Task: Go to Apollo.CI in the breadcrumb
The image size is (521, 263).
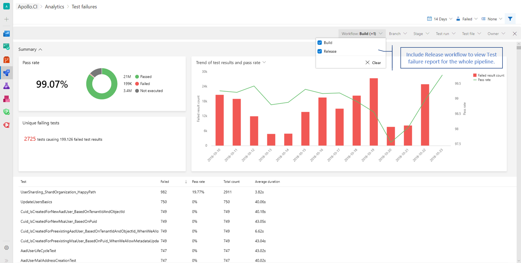Action: (x=27, y=7)
